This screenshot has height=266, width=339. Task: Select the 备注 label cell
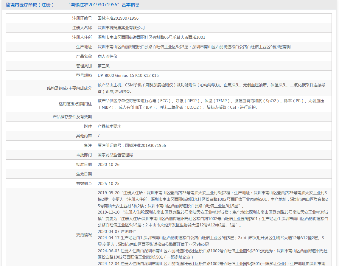50,146
